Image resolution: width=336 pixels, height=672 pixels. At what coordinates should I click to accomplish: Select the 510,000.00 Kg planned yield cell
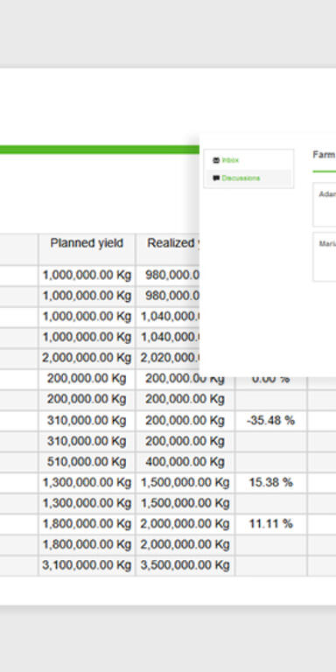(87, 462)
